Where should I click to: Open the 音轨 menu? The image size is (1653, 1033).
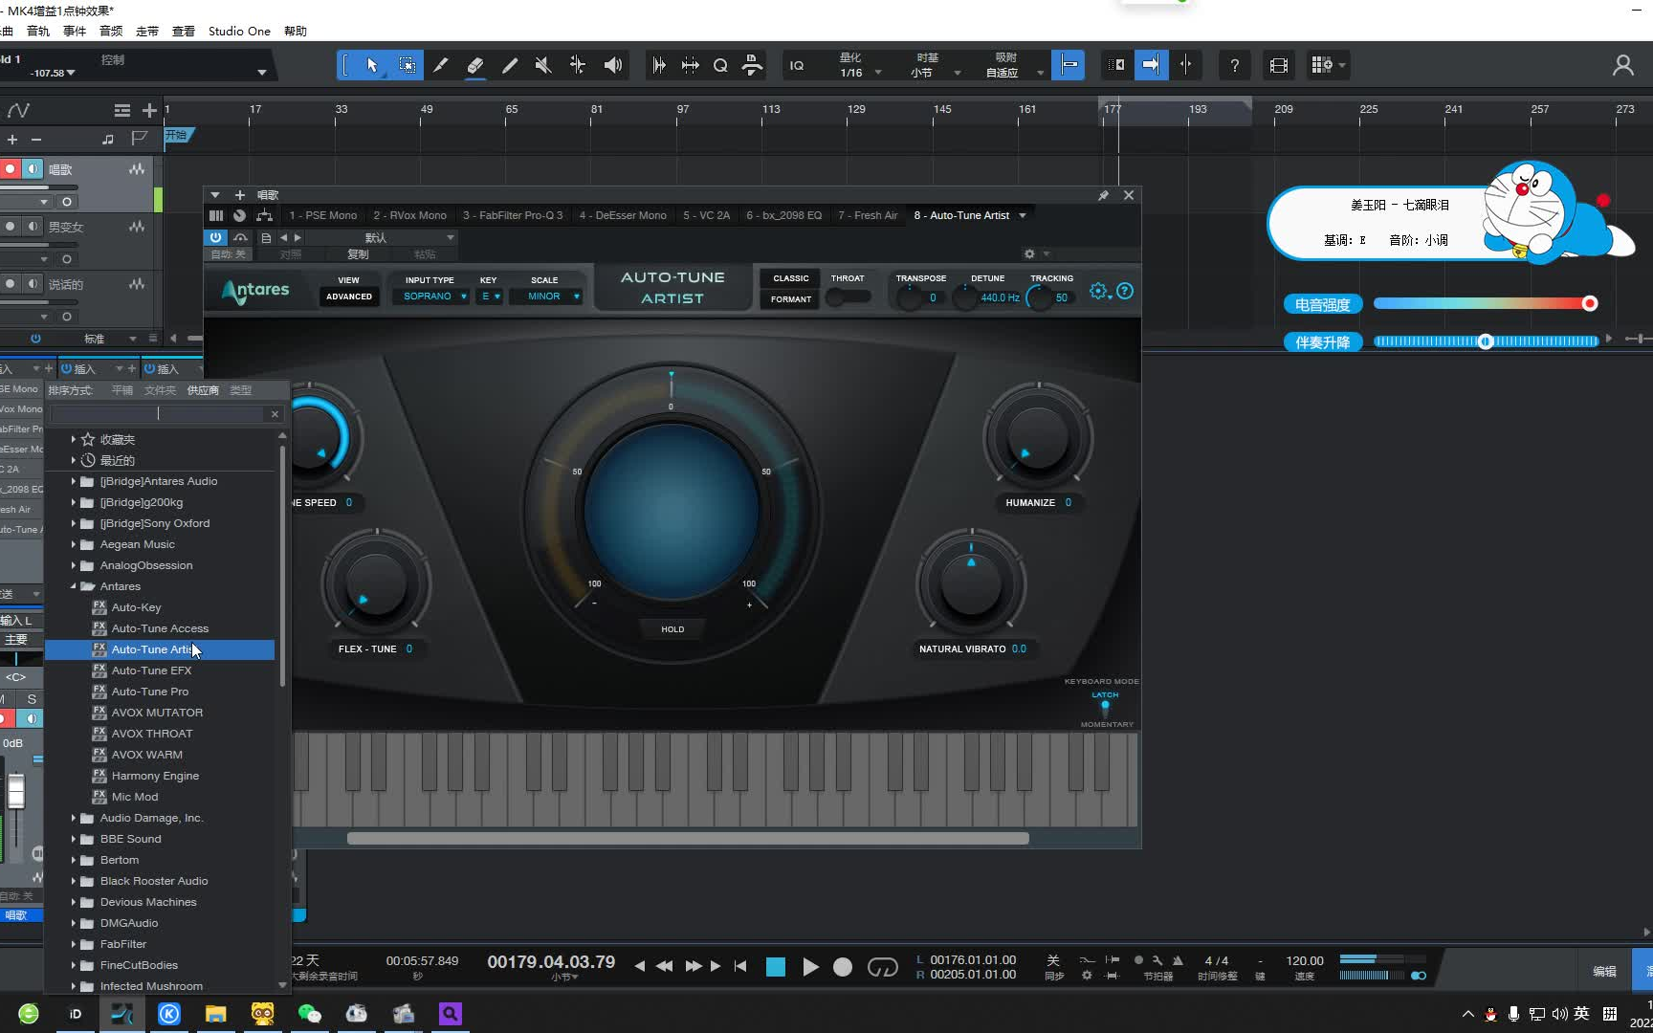38,31
